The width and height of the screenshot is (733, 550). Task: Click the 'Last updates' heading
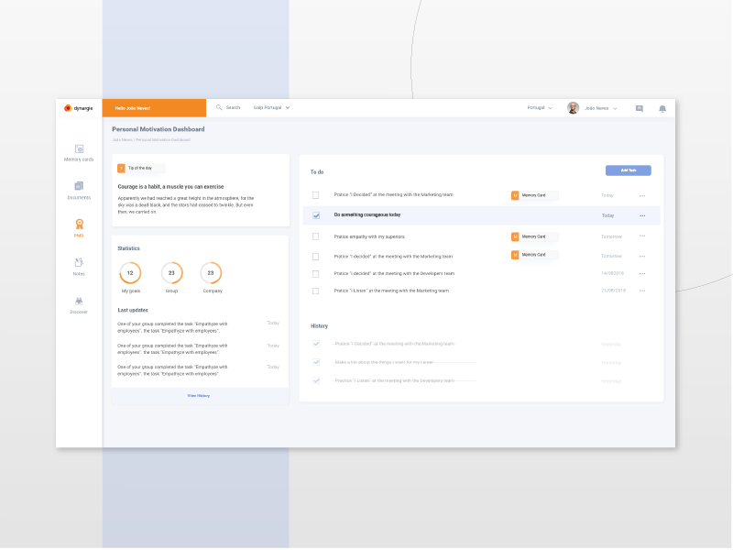coord(133,311)
